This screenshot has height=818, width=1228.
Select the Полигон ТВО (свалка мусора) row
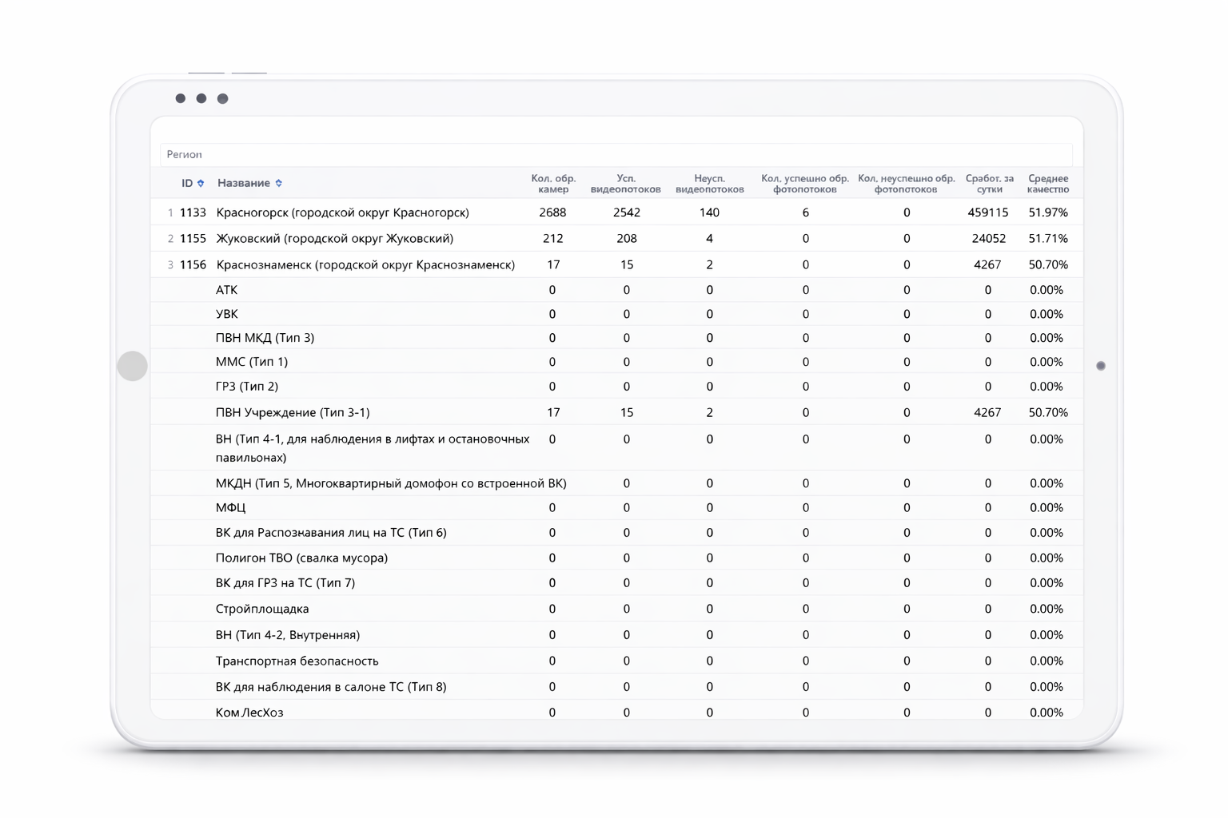[x=301, y=558]
